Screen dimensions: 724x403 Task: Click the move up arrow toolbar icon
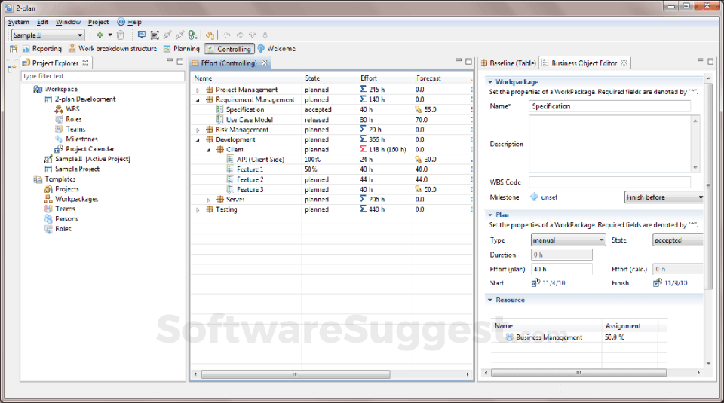pyautogui.click(x=252, y=35)
